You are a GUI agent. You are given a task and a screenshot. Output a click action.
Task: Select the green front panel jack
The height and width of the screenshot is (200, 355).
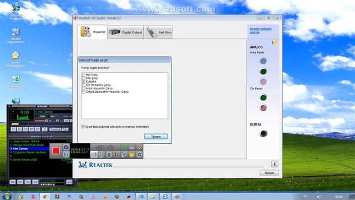tap(263, 97)
